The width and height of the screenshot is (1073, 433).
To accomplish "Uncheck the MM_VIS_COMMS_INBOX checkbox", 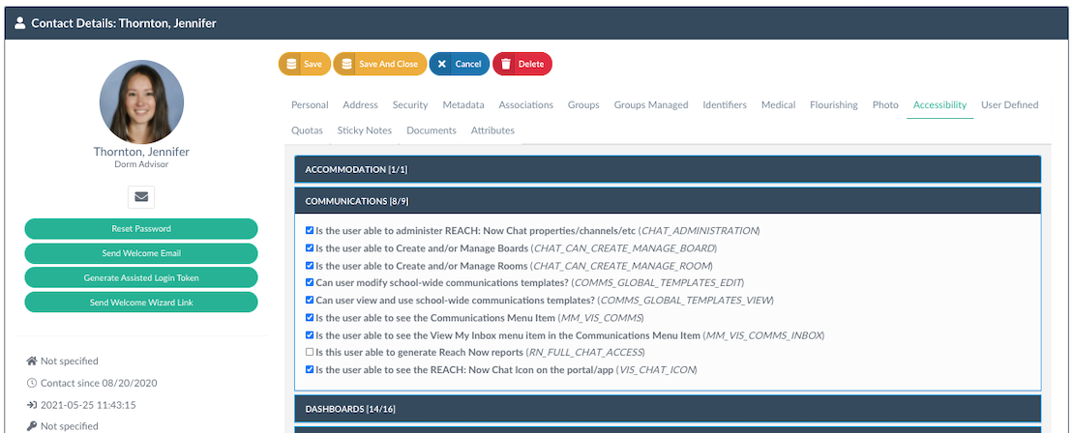I will pos(310,335).
